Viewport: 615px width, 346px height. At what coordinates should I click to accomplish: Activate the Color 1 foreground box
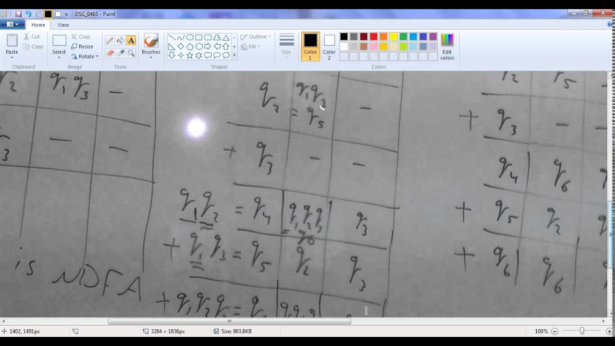[310, 46]
